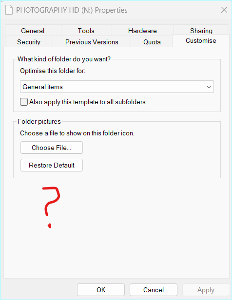Open the 'General items' folder type dropdown
The width and height of the screenshot is (232, 300).
point(117,87)
